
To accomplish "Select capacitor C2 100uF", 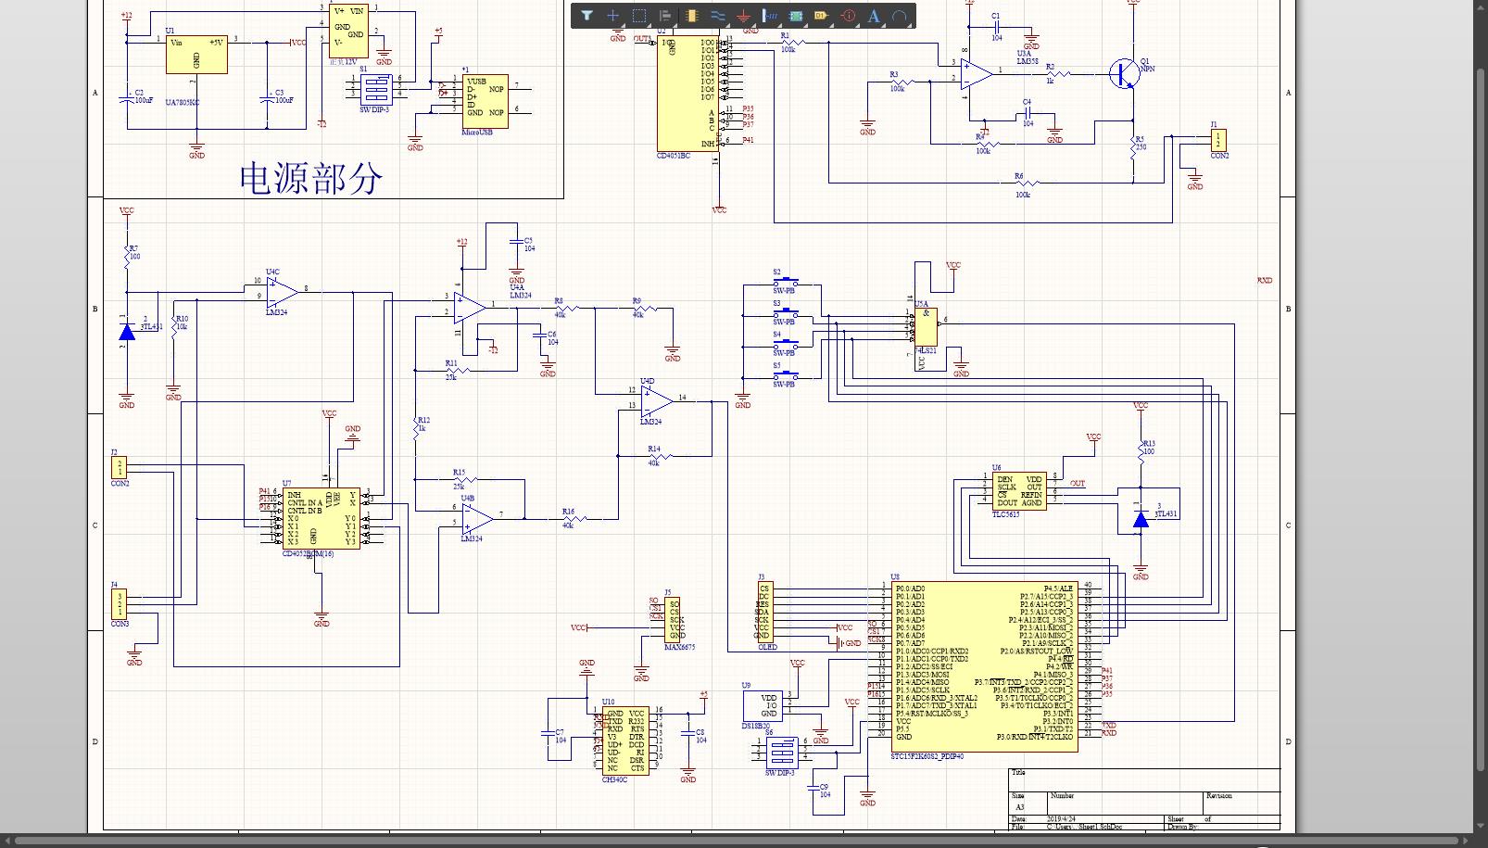I will [125, 97].
